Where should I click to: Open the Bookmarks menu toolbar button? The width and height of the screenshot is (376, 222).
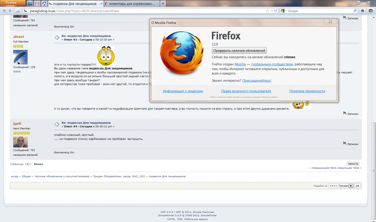[370, 11]
